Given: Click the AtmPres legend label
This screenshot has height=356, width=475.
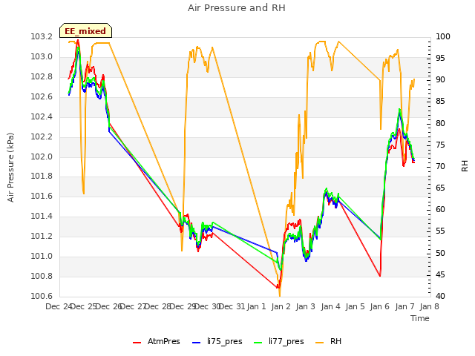Looking at the screenshot, I should pyautogui.click(x=163, y=341).
